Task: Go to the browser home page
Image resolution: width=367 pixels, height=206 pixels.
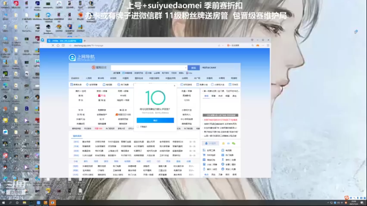Action: pyautogui.click(x=58, y=45)
